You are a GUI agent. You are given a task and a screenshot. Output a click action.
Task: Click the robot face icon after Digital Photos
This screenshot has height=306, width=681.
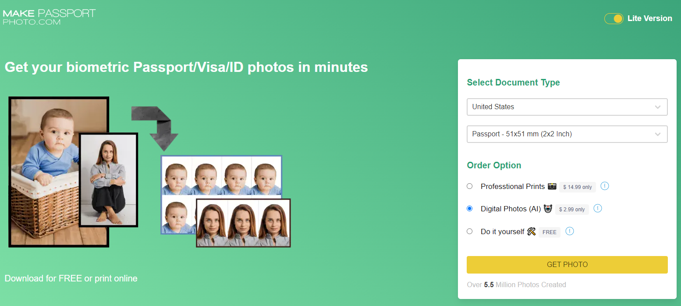(x=548, y=209)
